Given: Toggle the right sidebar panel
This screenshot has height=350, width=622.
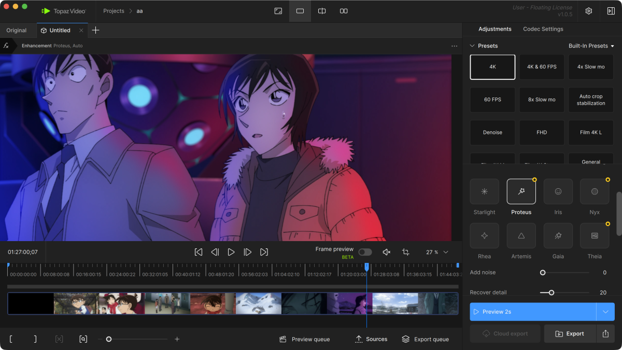Looking at the screenshot, I should tap(611, 11).
